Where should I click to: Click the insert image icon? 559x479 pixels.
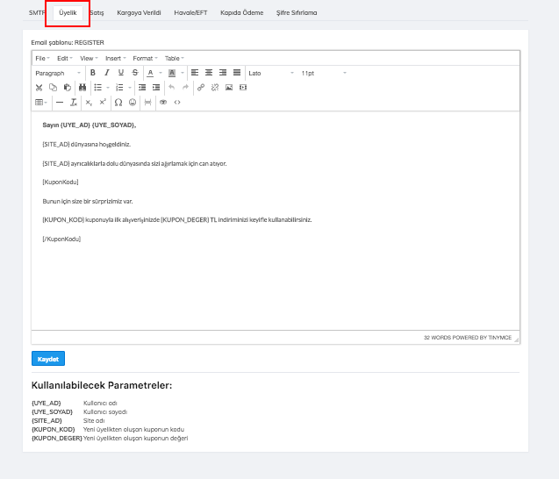[x=229, y=88]
